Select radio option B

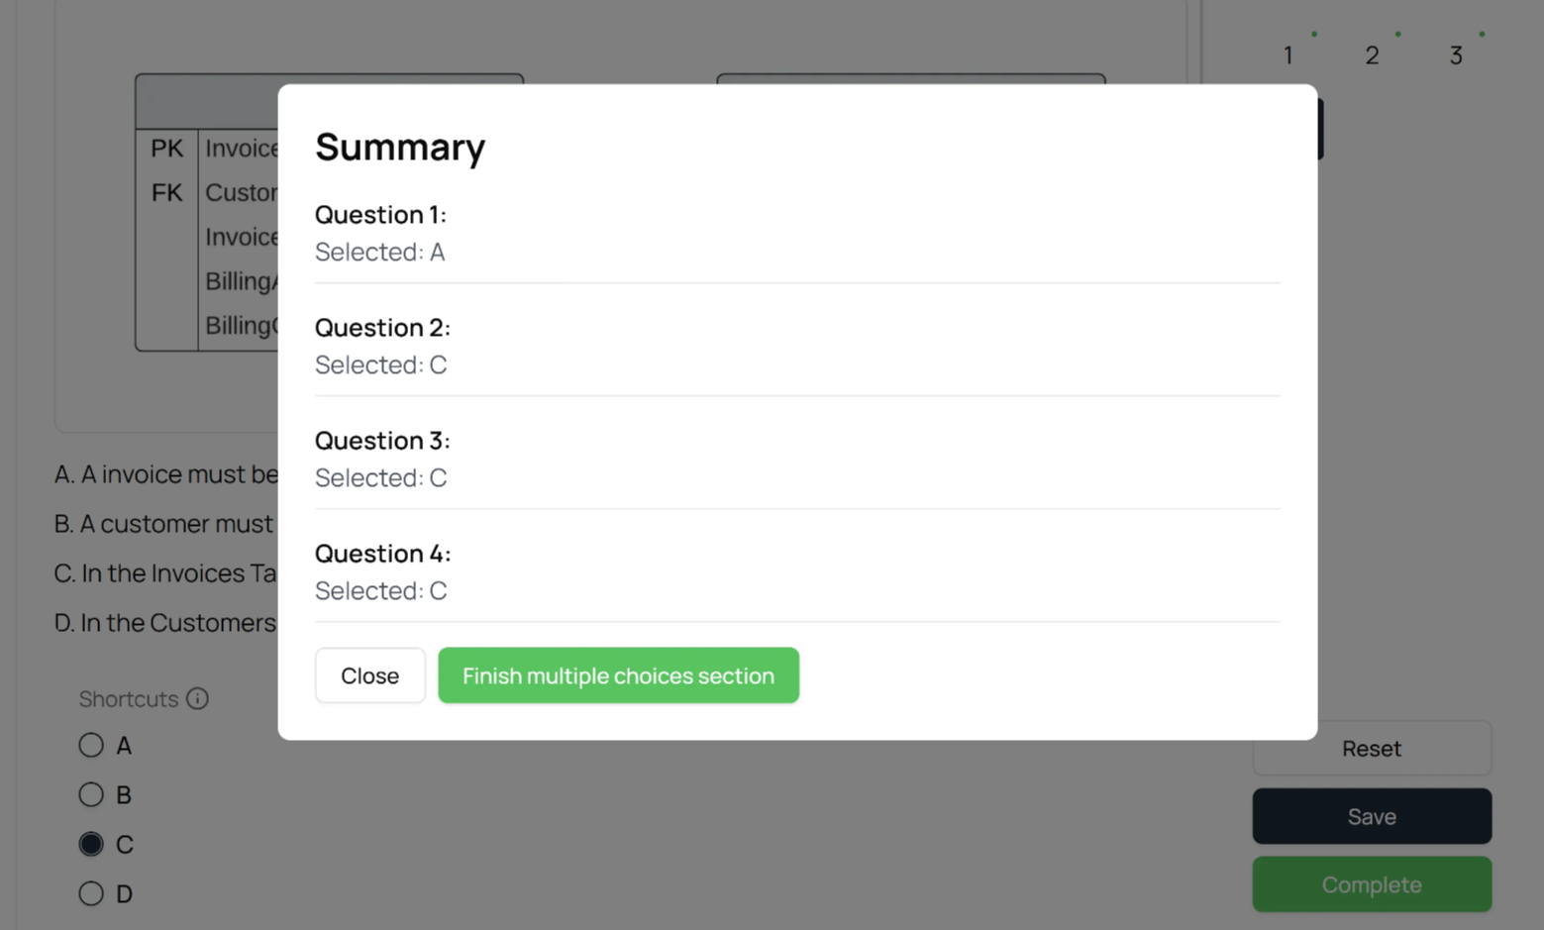coord(91,794)
